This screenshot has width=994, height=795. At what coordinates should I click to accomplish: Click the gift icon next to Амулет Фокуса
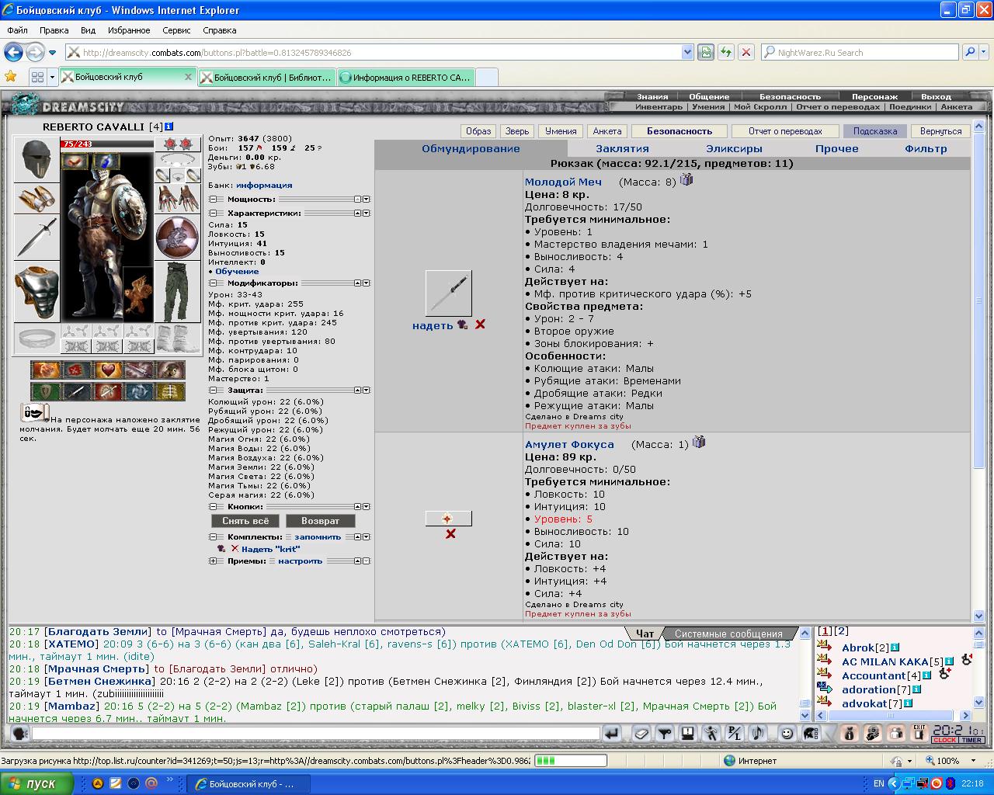coord(699,442)
